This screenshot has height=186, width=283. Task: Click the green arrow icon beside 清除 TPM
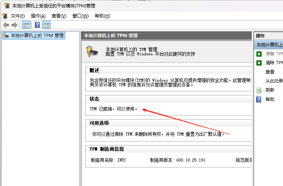(259, 63)
